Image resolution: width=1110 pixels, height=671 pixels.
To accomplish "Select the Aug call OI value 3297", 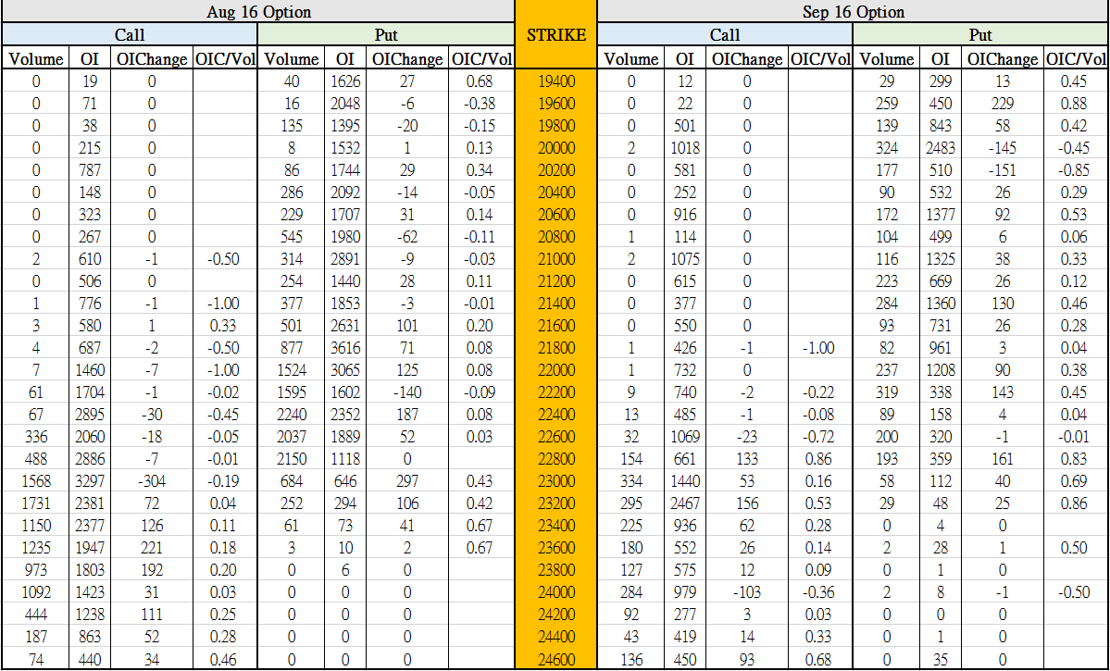I will coord(89,481).
